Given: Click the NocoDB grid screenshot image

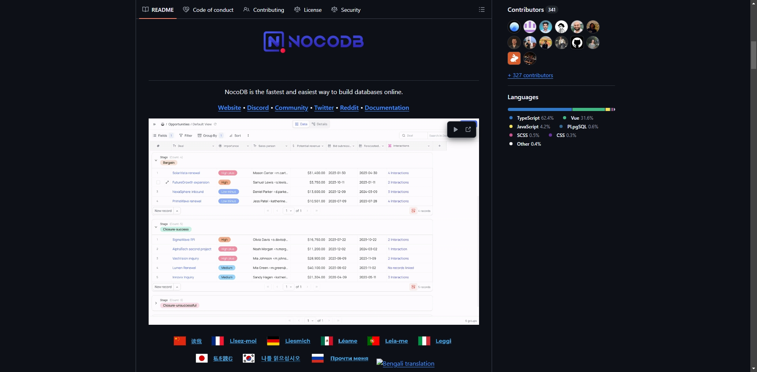Looking at the screenshot, I should (x=314, y=222).
